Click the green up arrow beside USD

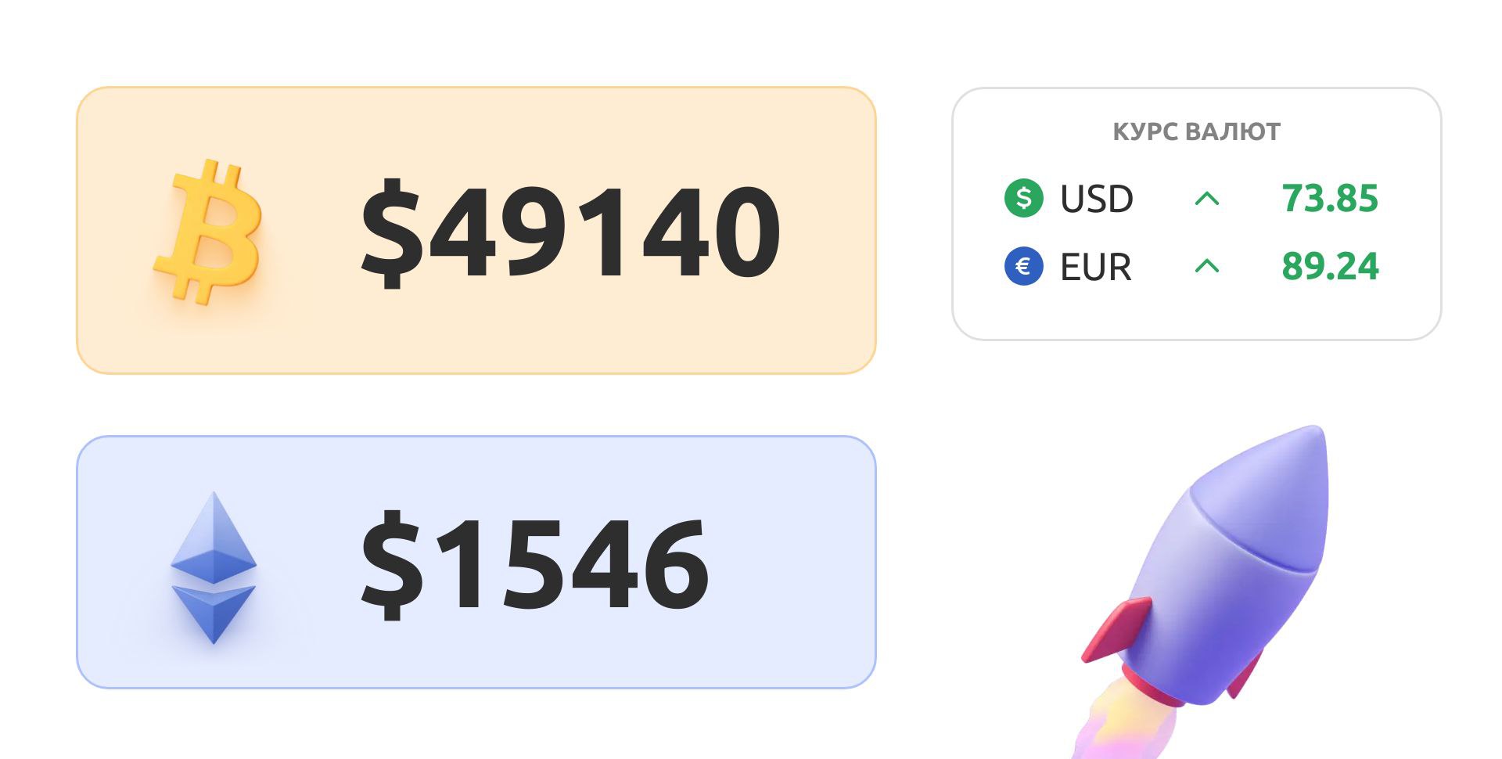click(x=1207, y=199)
